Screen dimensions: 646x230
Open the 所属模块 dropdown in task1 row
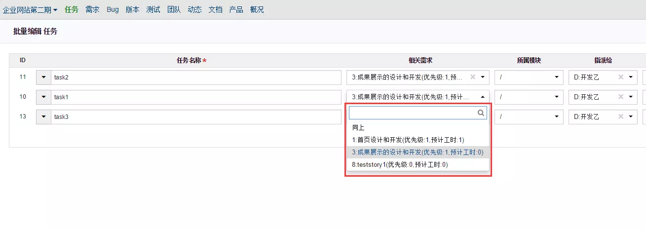[529, 97]
